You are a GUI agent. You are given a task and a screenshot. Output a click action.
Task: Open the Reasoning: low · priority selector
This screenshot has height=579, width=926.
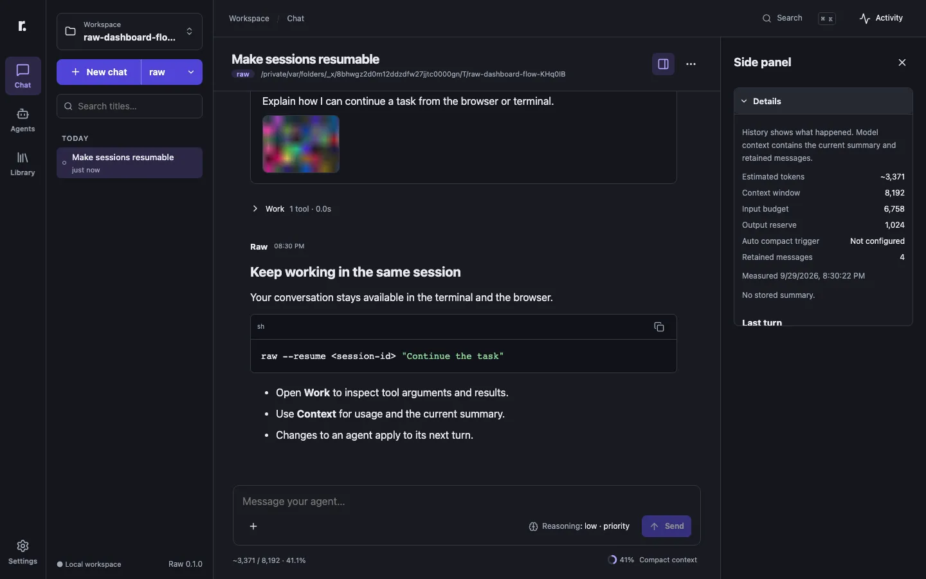pyautogui.click(x=579, y=526)
